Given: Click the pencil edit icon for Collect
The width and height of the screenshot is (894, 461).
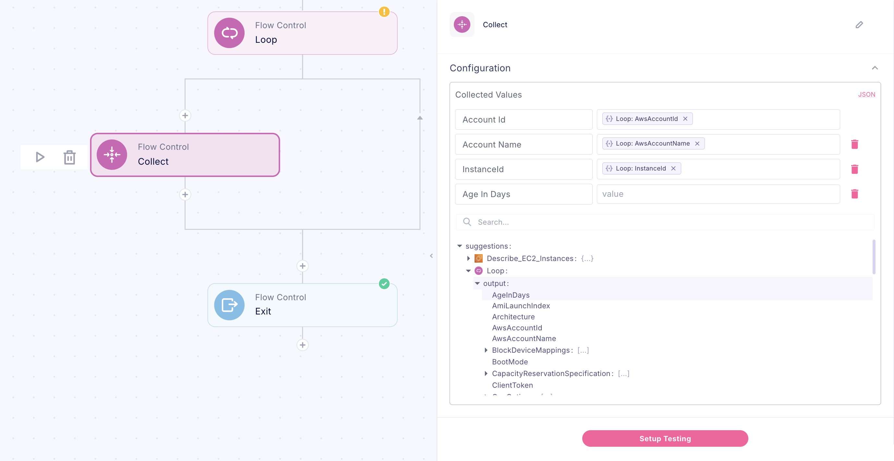Looking at the screenshot, I should 859,25.
